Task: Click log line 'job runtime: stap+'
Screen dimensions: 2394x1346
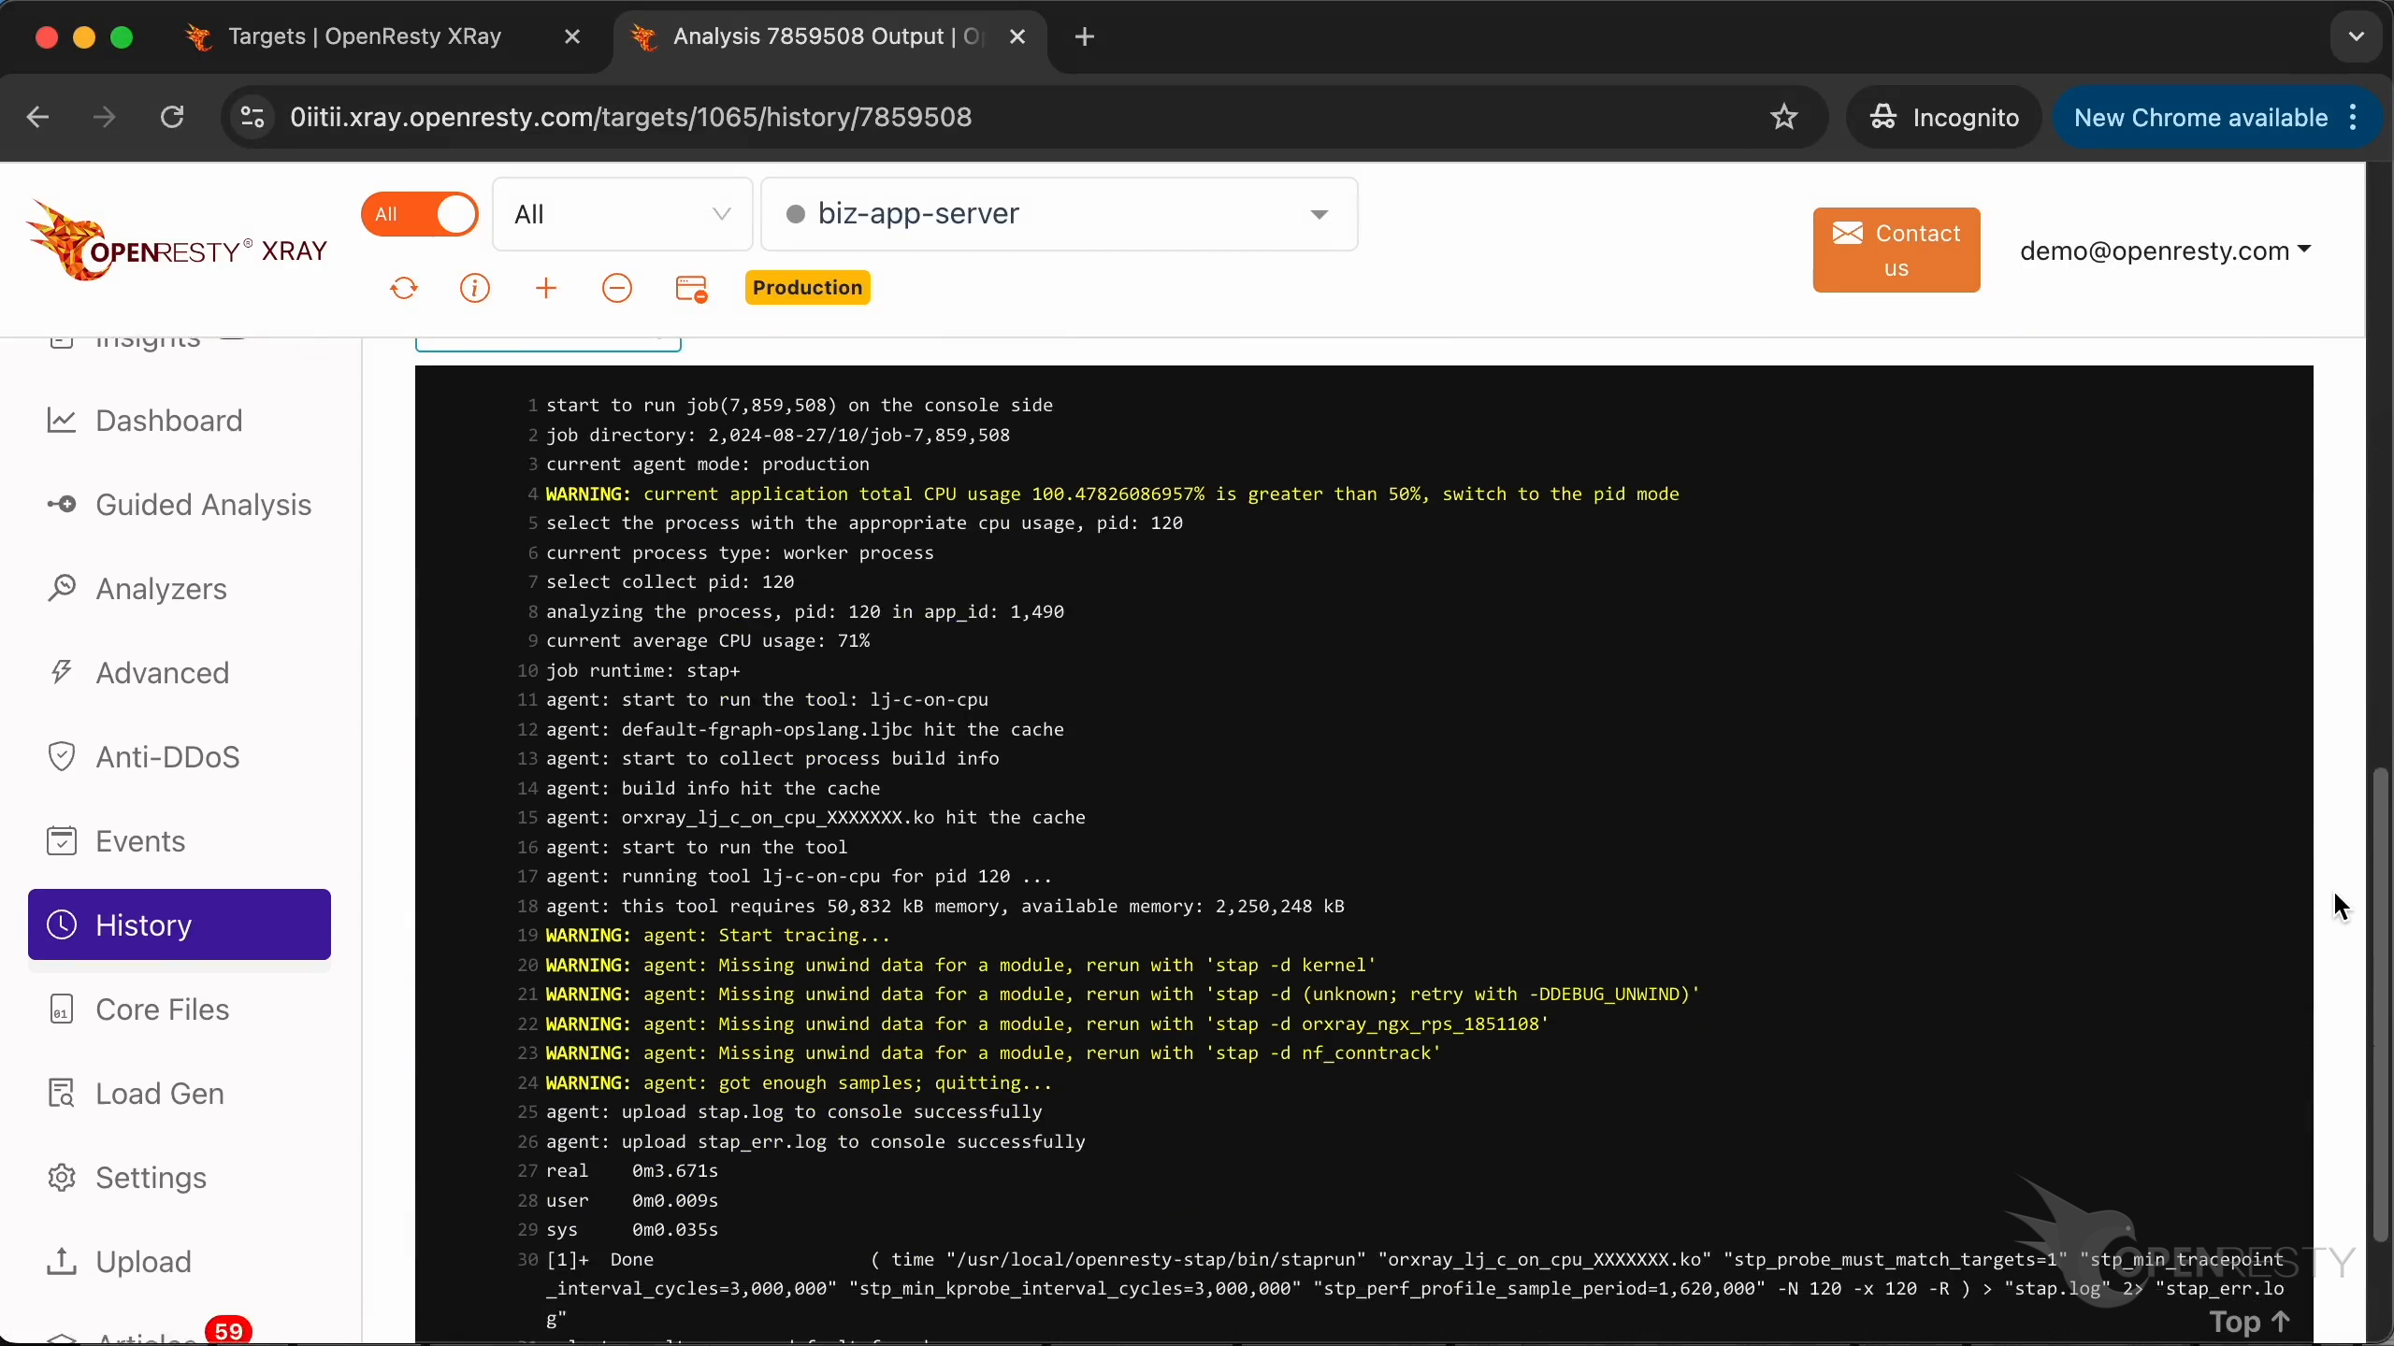Action: click(642, 670)
